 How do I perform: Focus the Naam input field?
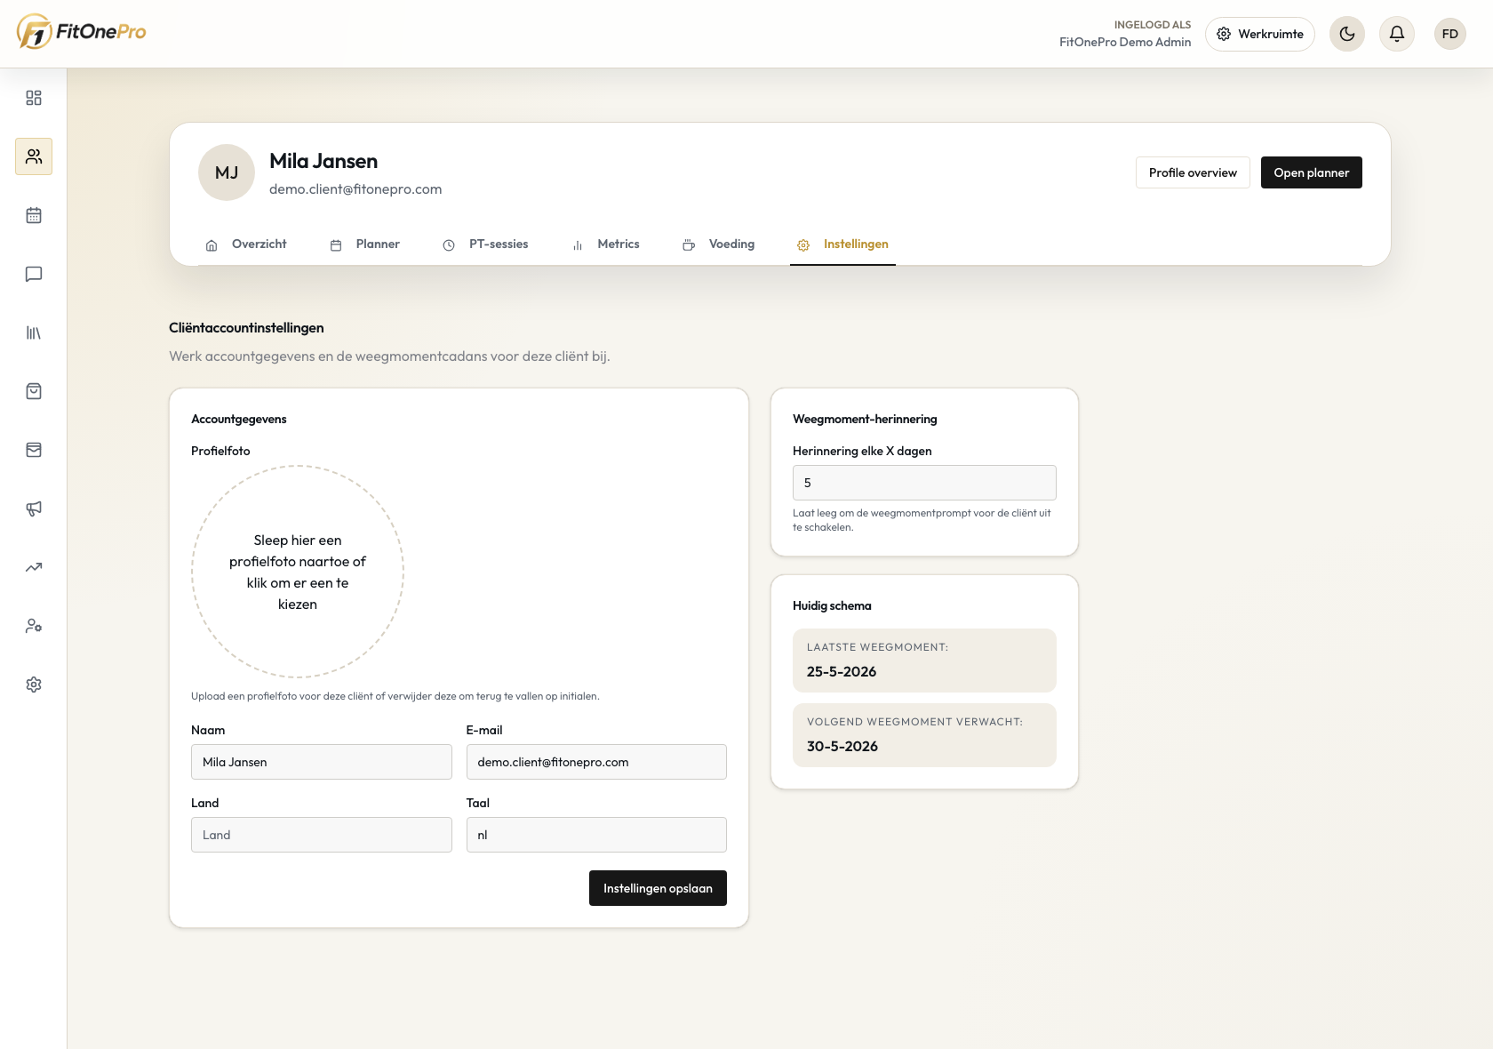click(322, 762)
